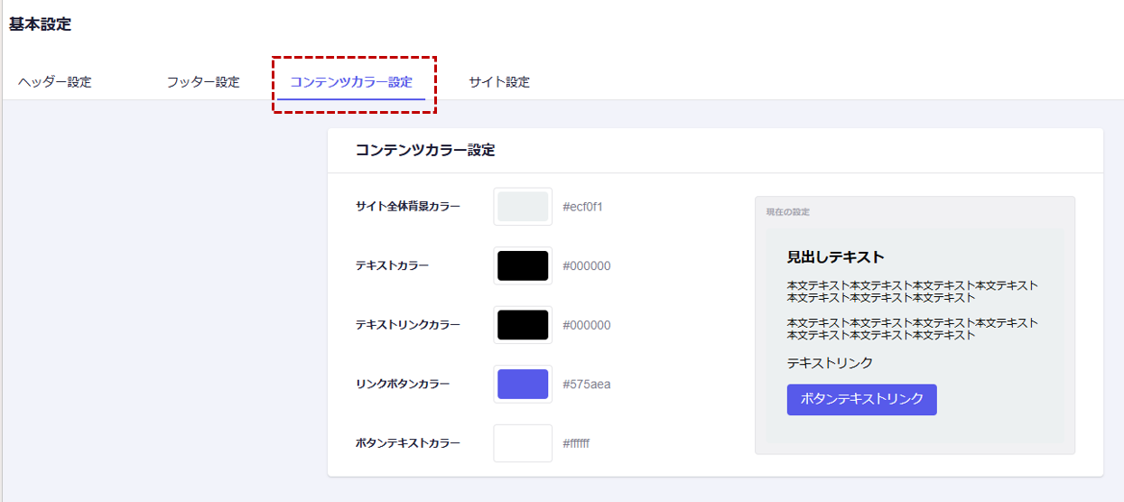Click the 現在の設定 preview label
The height and width of the screenshot is (502, 1124).
pos(788,212)
